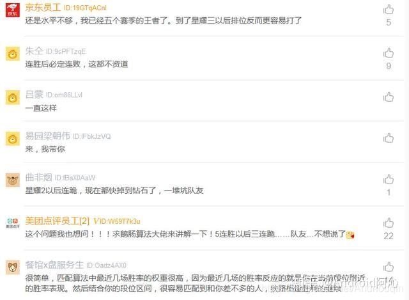The image size is (409, 300).
Task: Click the V verified badge beside 美团点评员工
Action: click(x=96, y=221)
